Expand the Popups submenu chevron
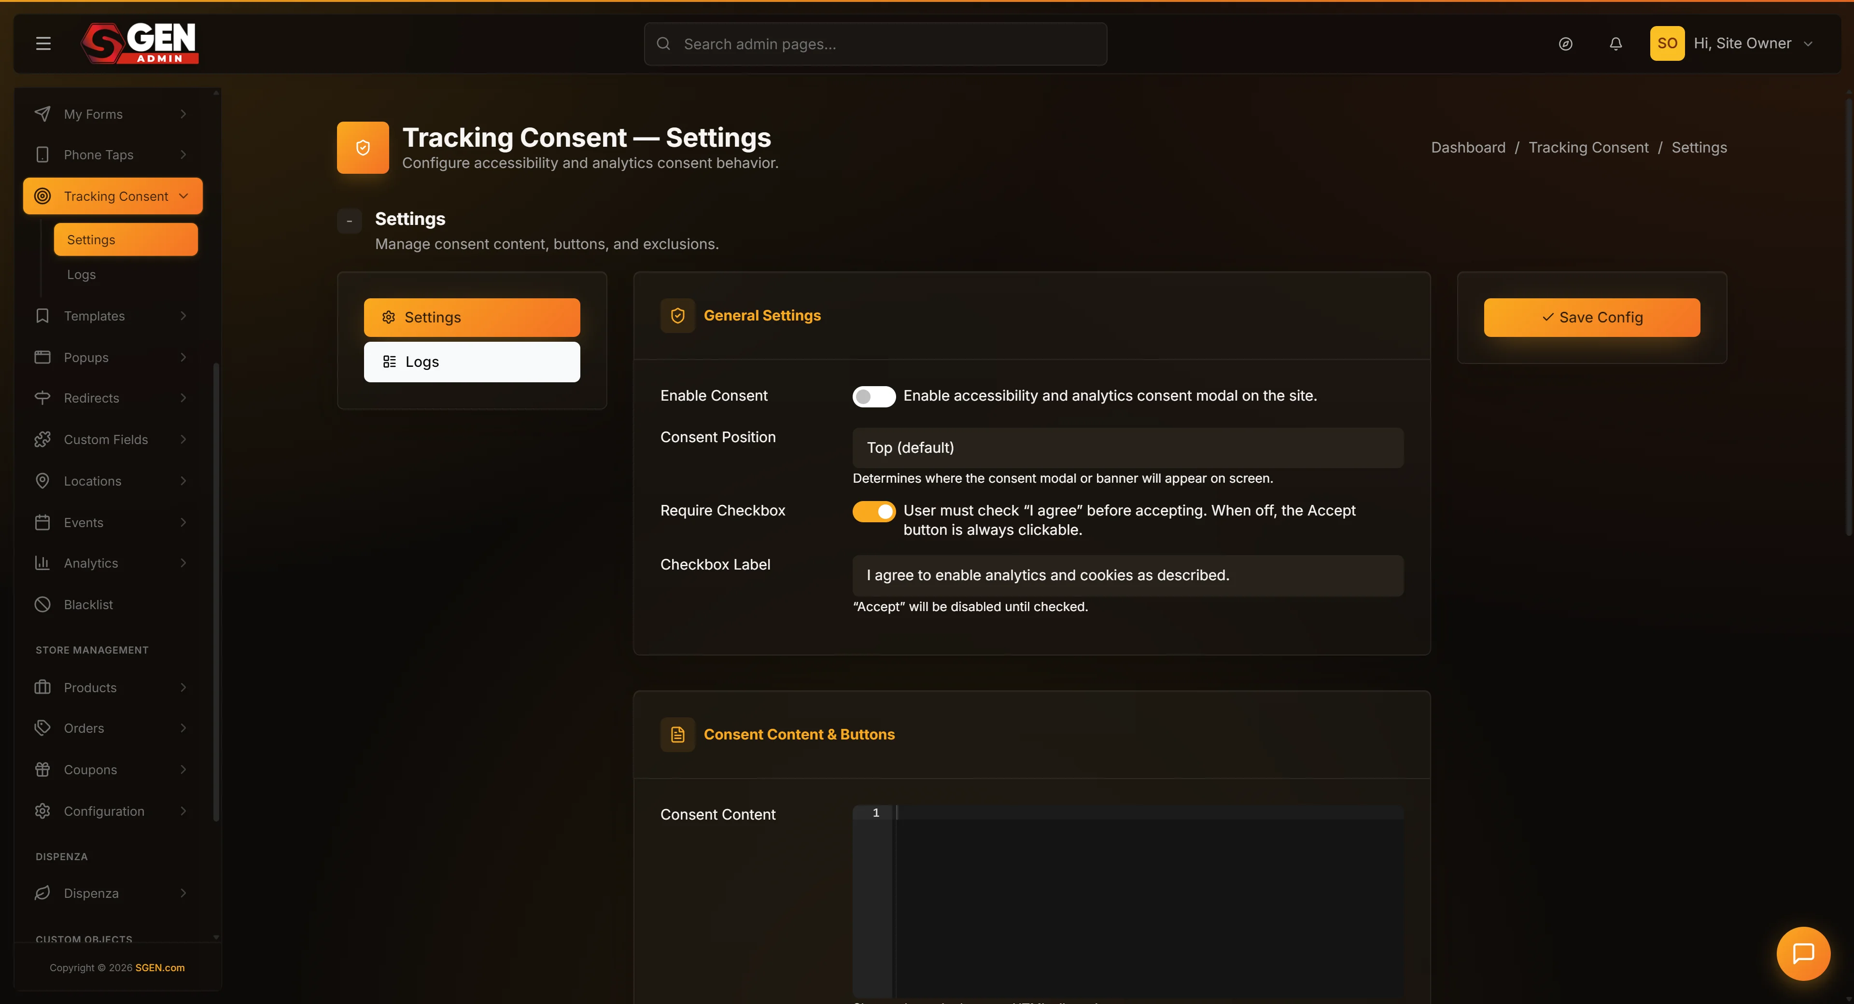 coord(183,357)
